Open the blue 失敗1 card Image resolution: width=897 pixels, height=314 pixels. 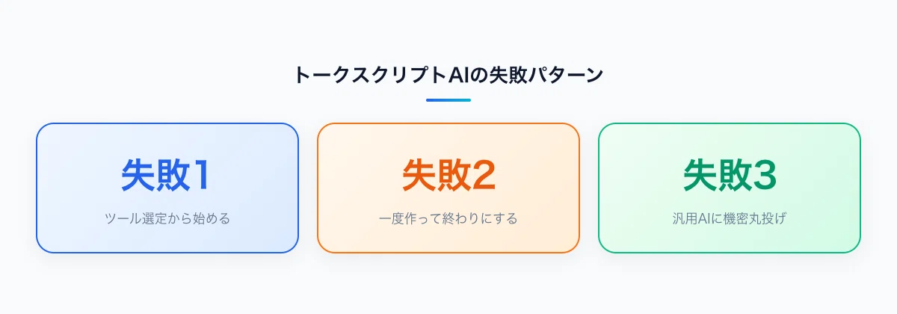coord(167,188)
